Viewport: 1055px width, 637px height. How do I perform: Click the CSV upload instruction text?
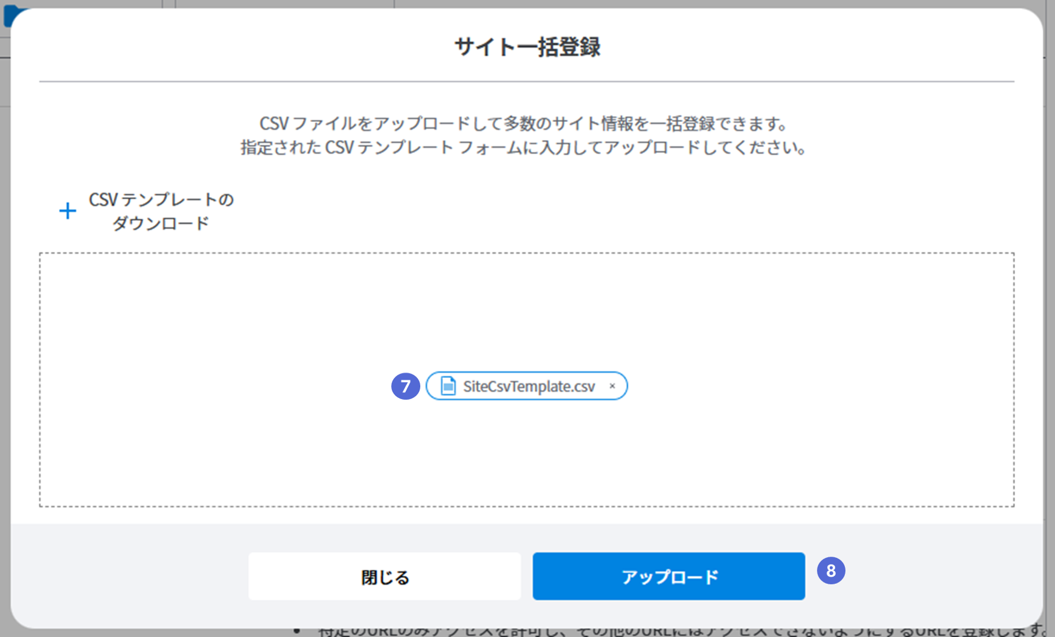(x=524, y=135)
